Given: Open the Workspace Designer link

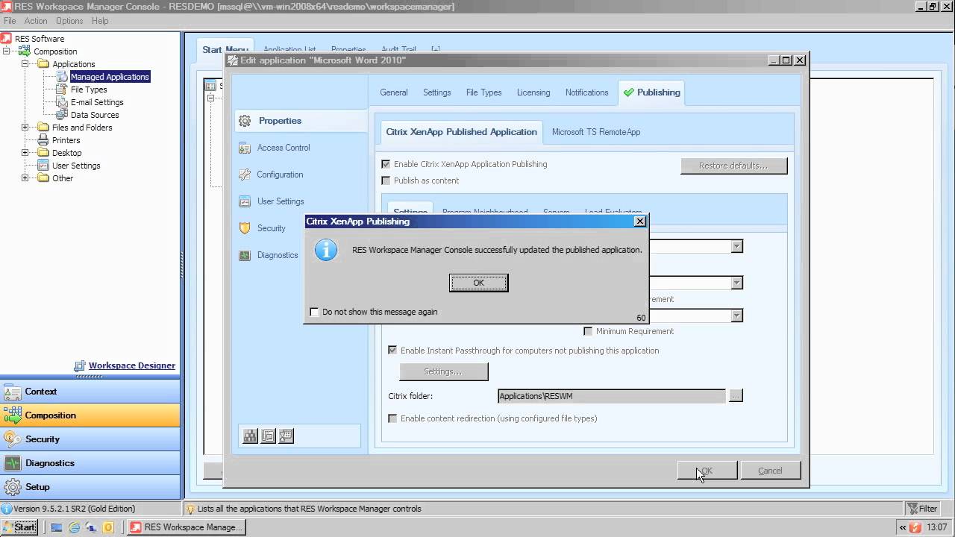Looking at the screenshot, I should [x=132, y=365].
